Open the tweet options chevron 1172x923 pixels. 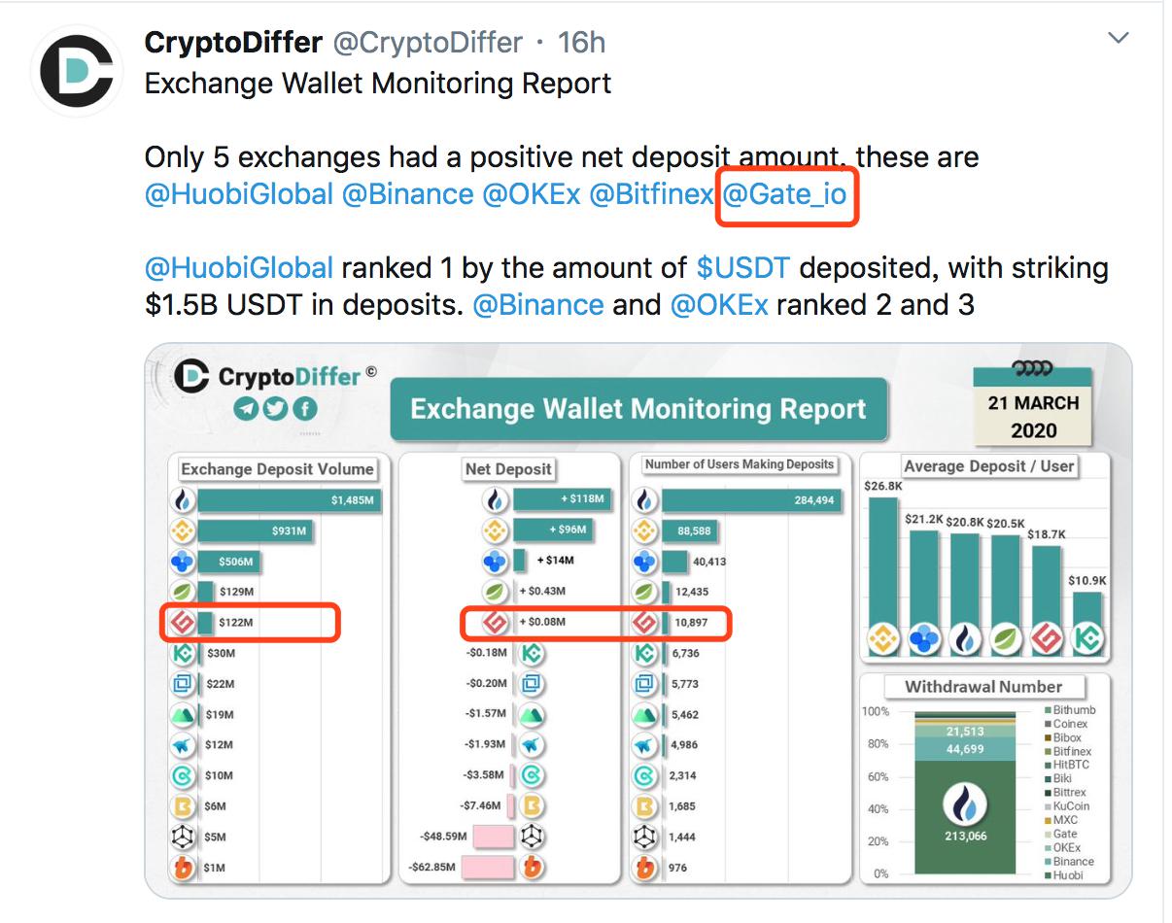pyautogui.click(x=1119, y=39)
